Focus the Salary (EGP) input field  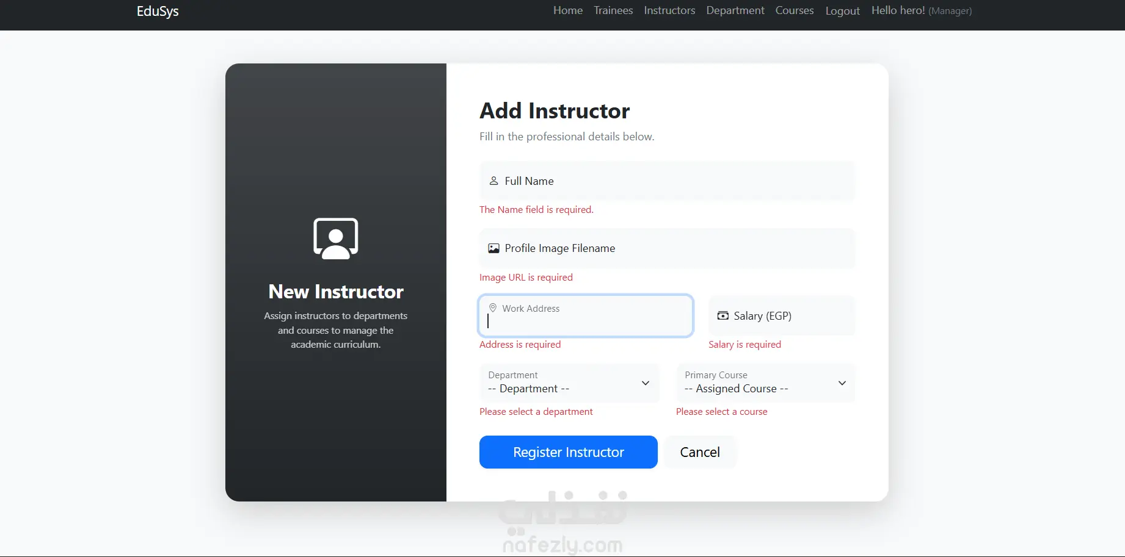point(782,316)
